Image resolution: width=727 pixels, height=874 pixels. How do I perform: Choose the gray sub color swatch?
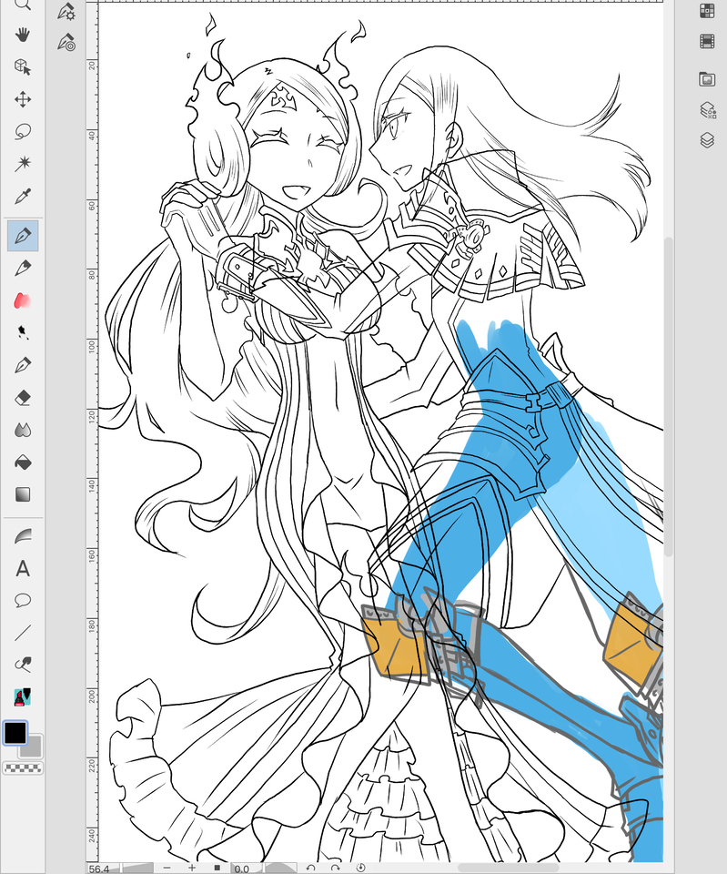pyautogui.click(x=34, y=748)
